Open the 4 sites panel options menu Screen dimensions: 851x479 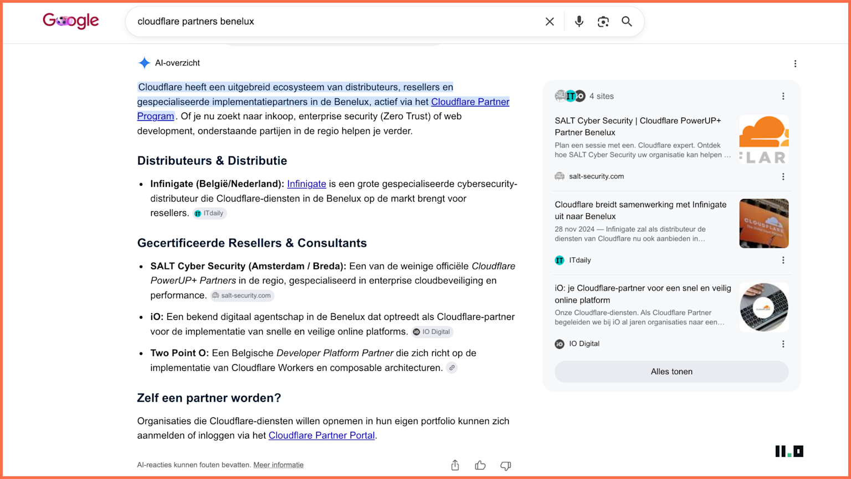pos(783,96)
